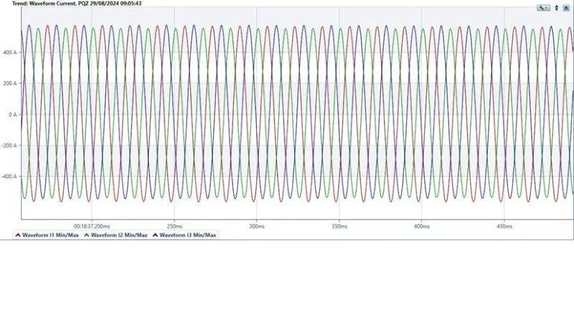Image resolution: width=574 pixels, height=328 pixels.
Task: Click the 400ms time axis label
Action: [x=422, y=226]
